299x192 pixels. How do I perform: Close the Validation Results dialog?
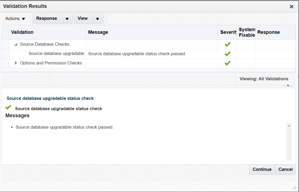pos(291,7)
